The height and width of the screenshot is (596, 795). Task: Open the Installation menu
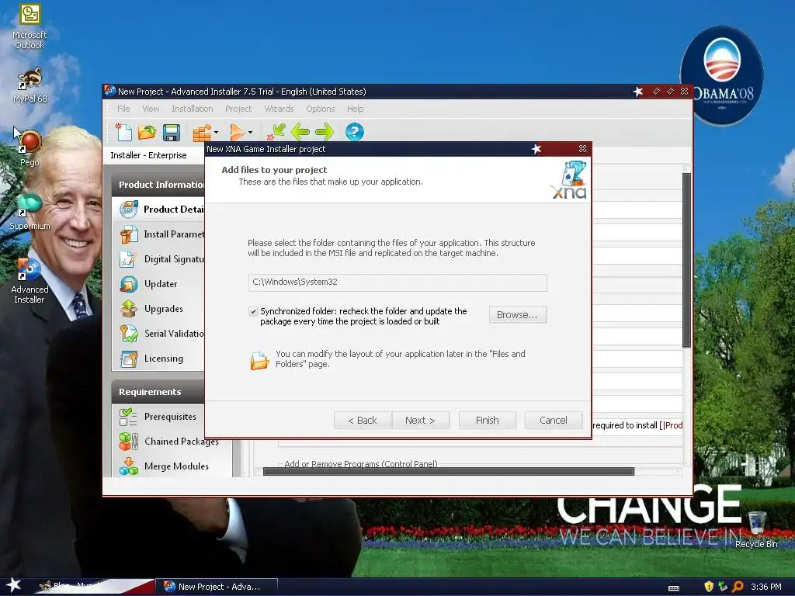pos(193,109)
